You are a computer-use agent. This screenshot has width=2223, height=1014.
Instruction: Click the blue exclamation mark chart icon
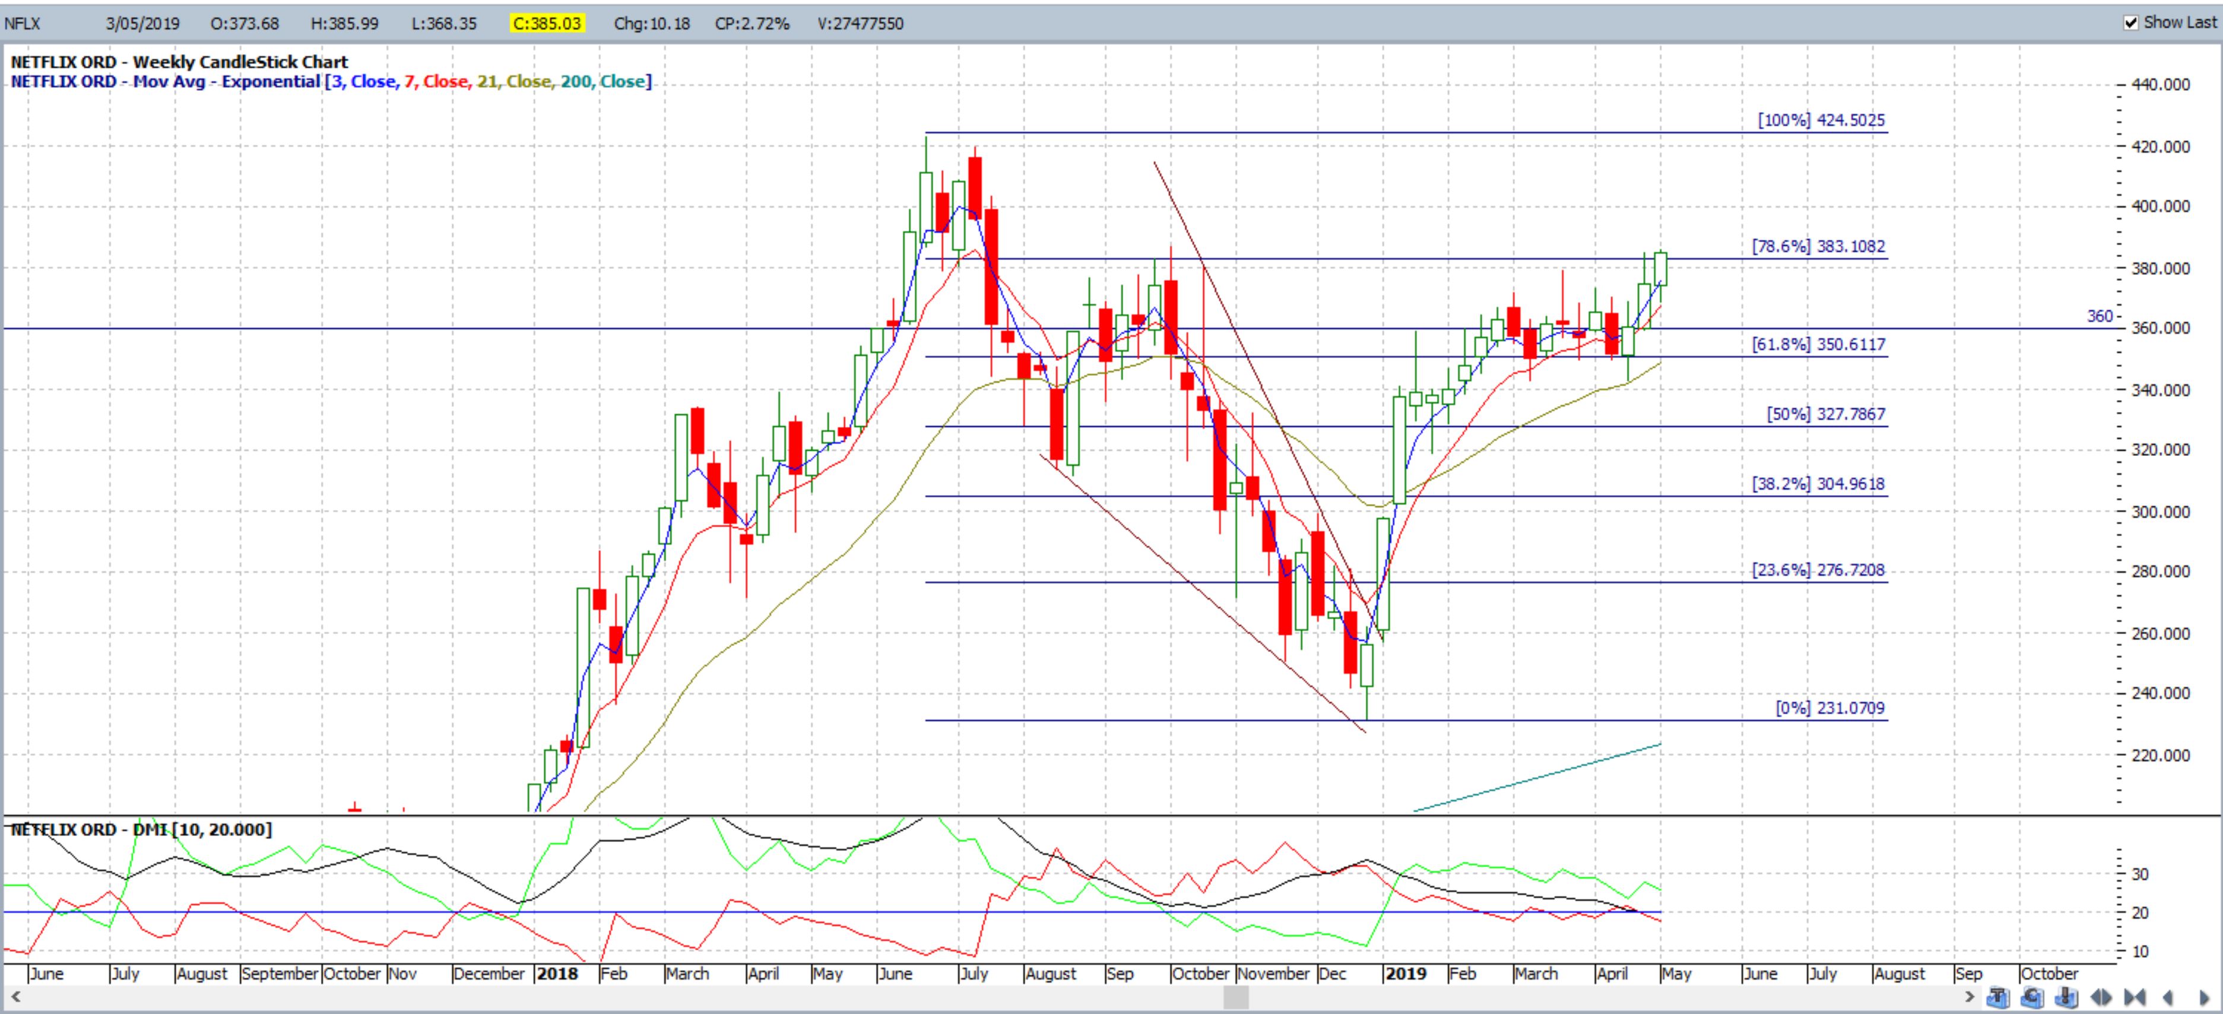tap(2067, 997)
